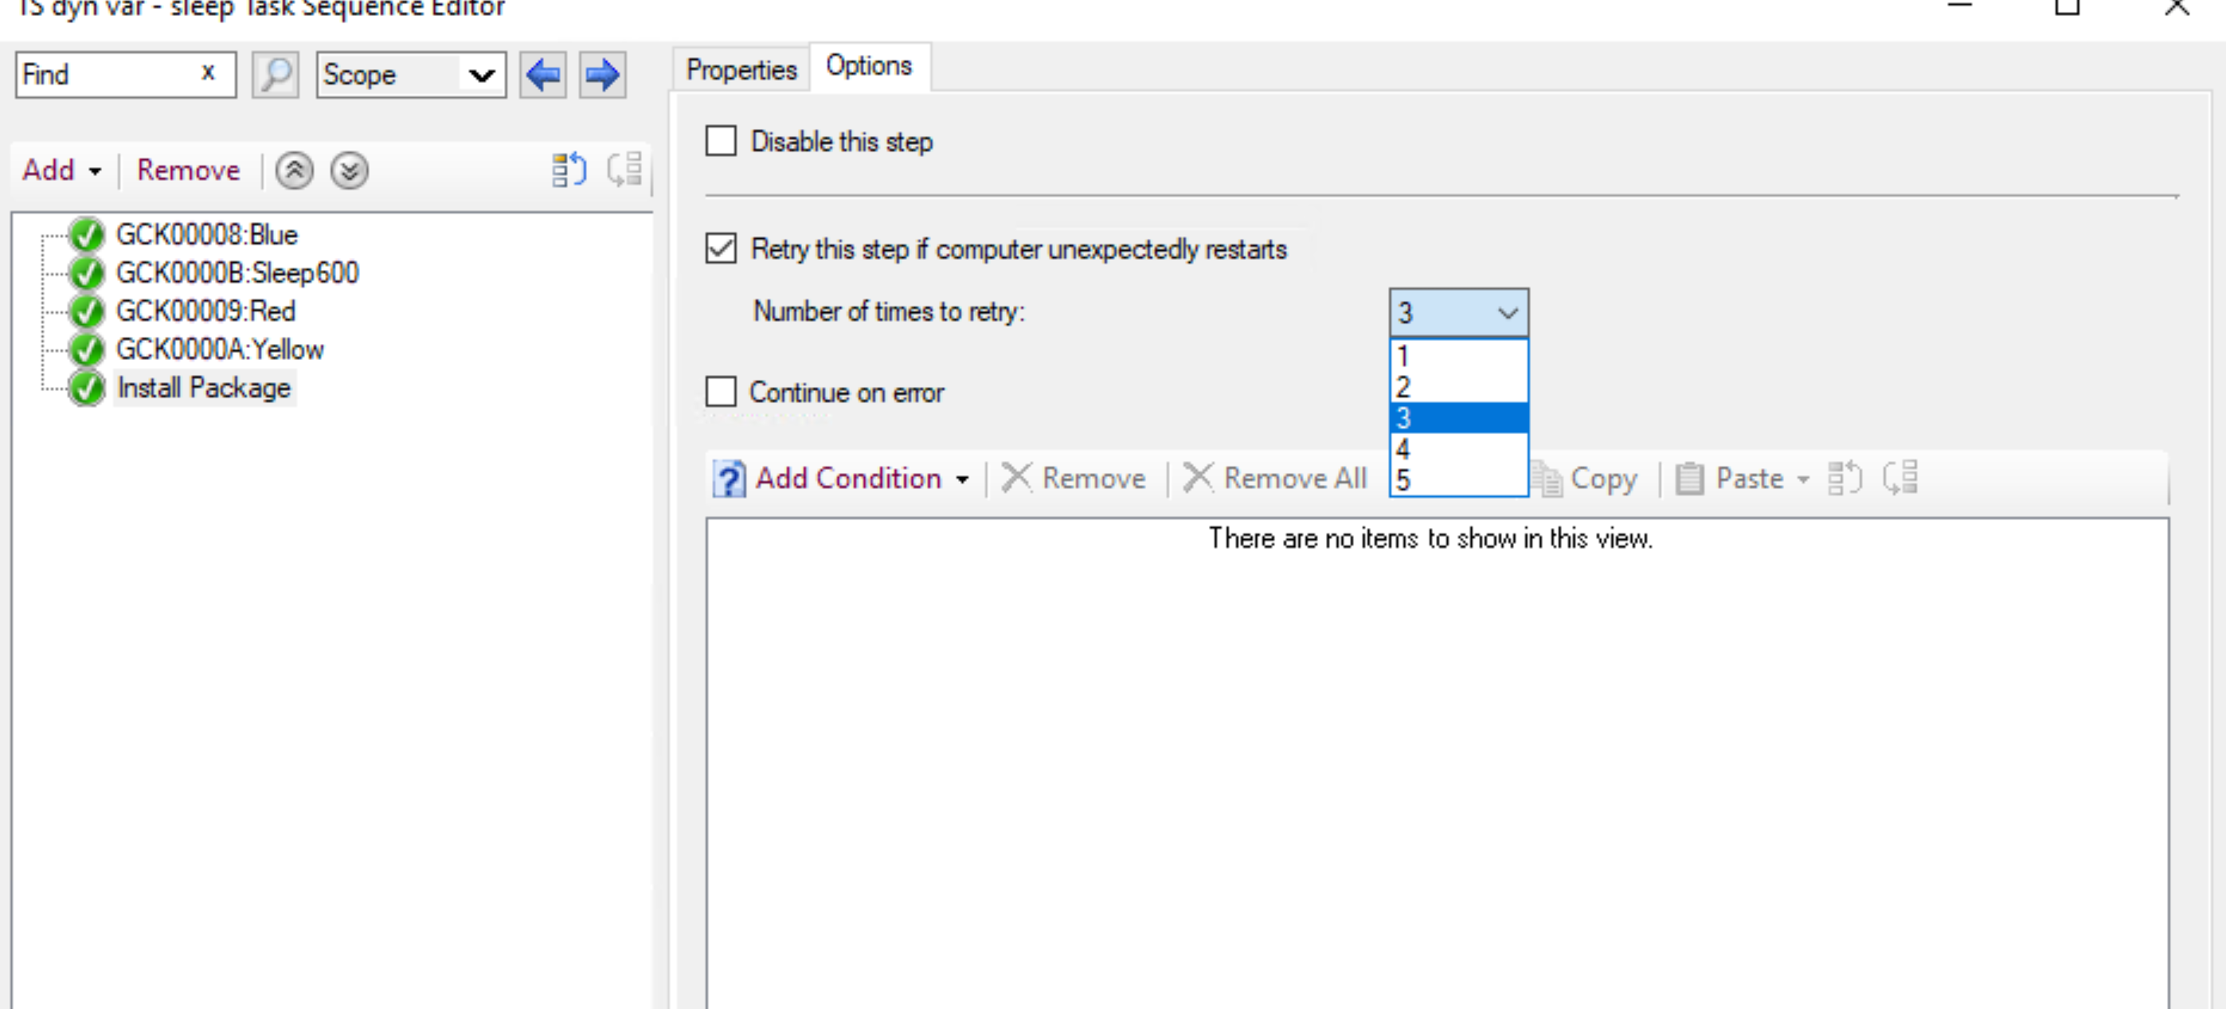
Task: Enable the Continue on error checkbox
Action: (x=722, y=392)
